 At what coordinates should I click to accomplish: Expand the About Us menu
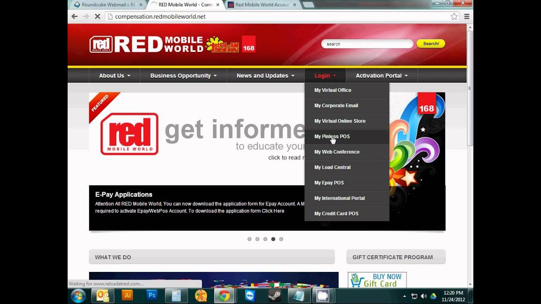115,76
